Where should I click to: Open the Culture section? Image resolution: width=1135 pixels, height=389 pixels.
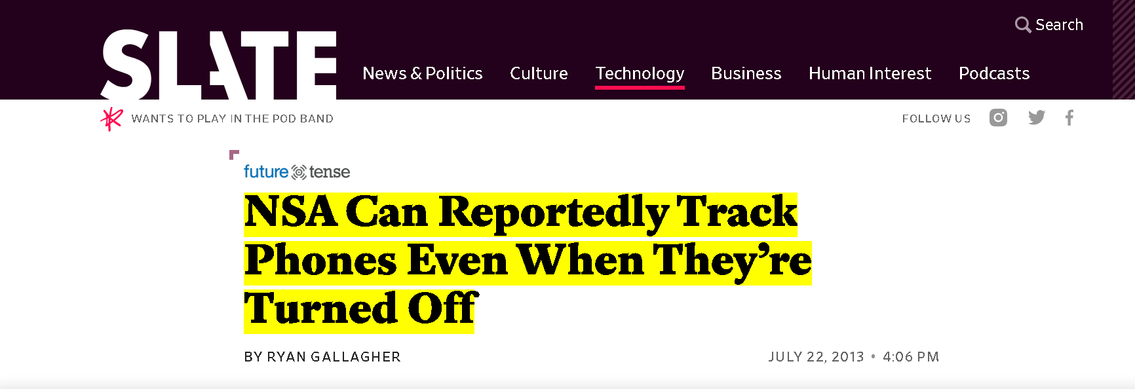click(x=539, y=73)
